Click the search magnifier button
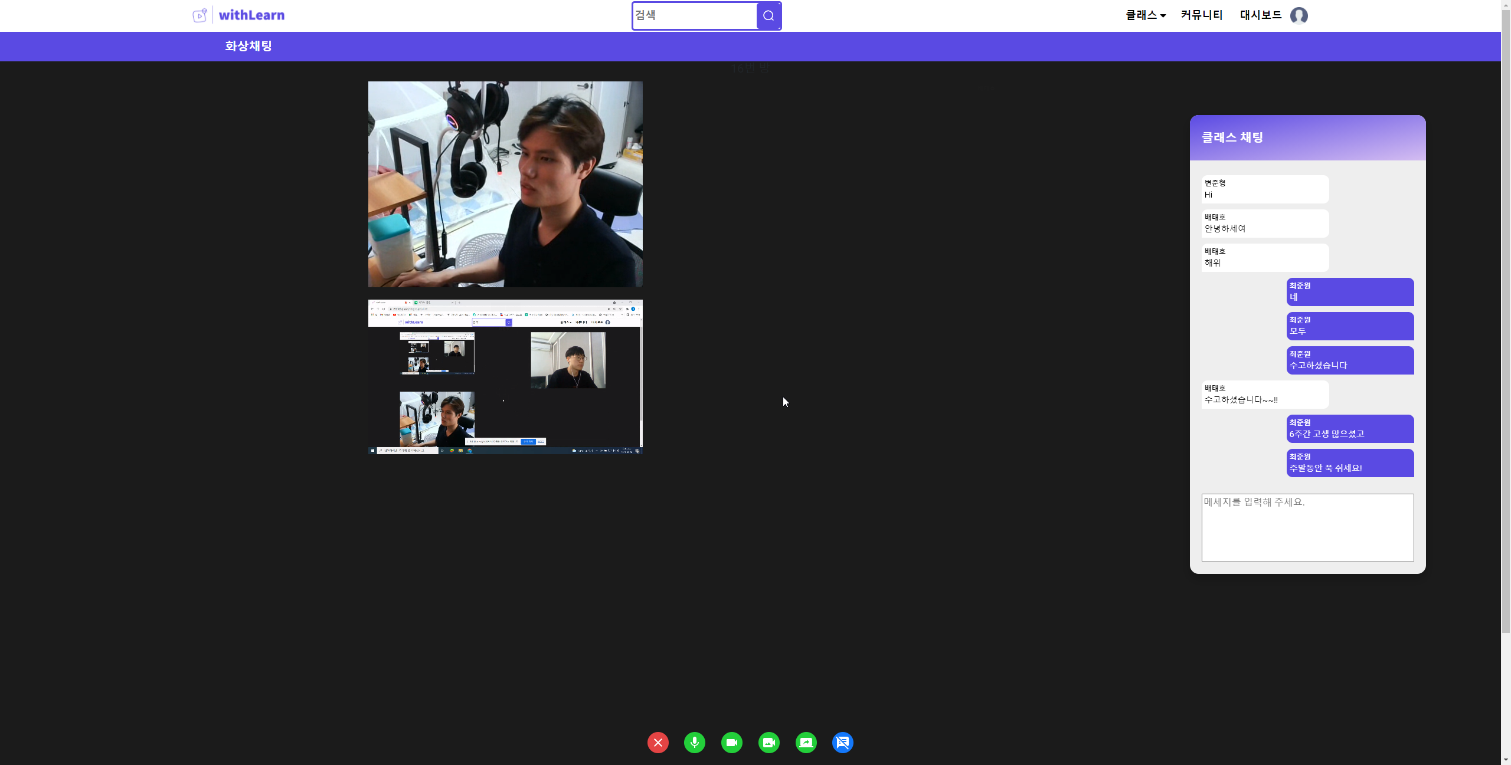 [x=768, y=16]
